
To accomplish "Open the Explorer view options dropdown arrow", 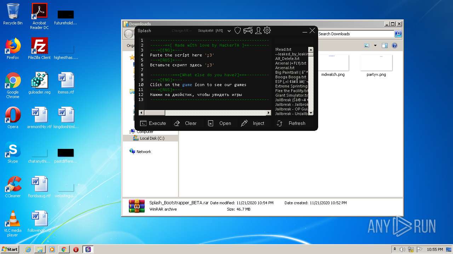I will pos(375,46).
